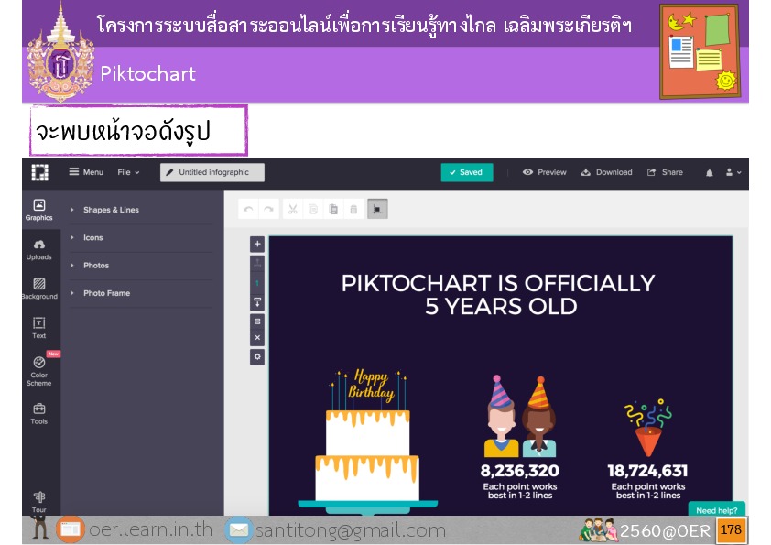Click the New badge on Color Scheme
Image resolution: width=771 pixels, height=545 pixels.
point(53,354)
